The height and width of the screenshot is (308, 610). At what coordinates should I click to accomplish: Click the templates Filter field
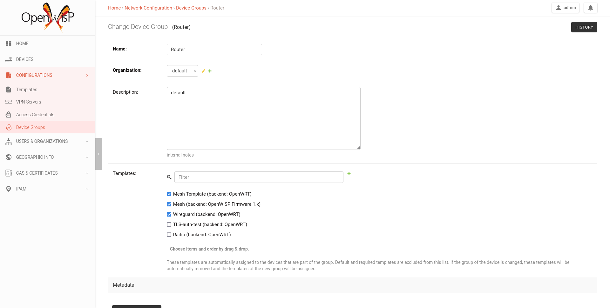pos(259,177)
